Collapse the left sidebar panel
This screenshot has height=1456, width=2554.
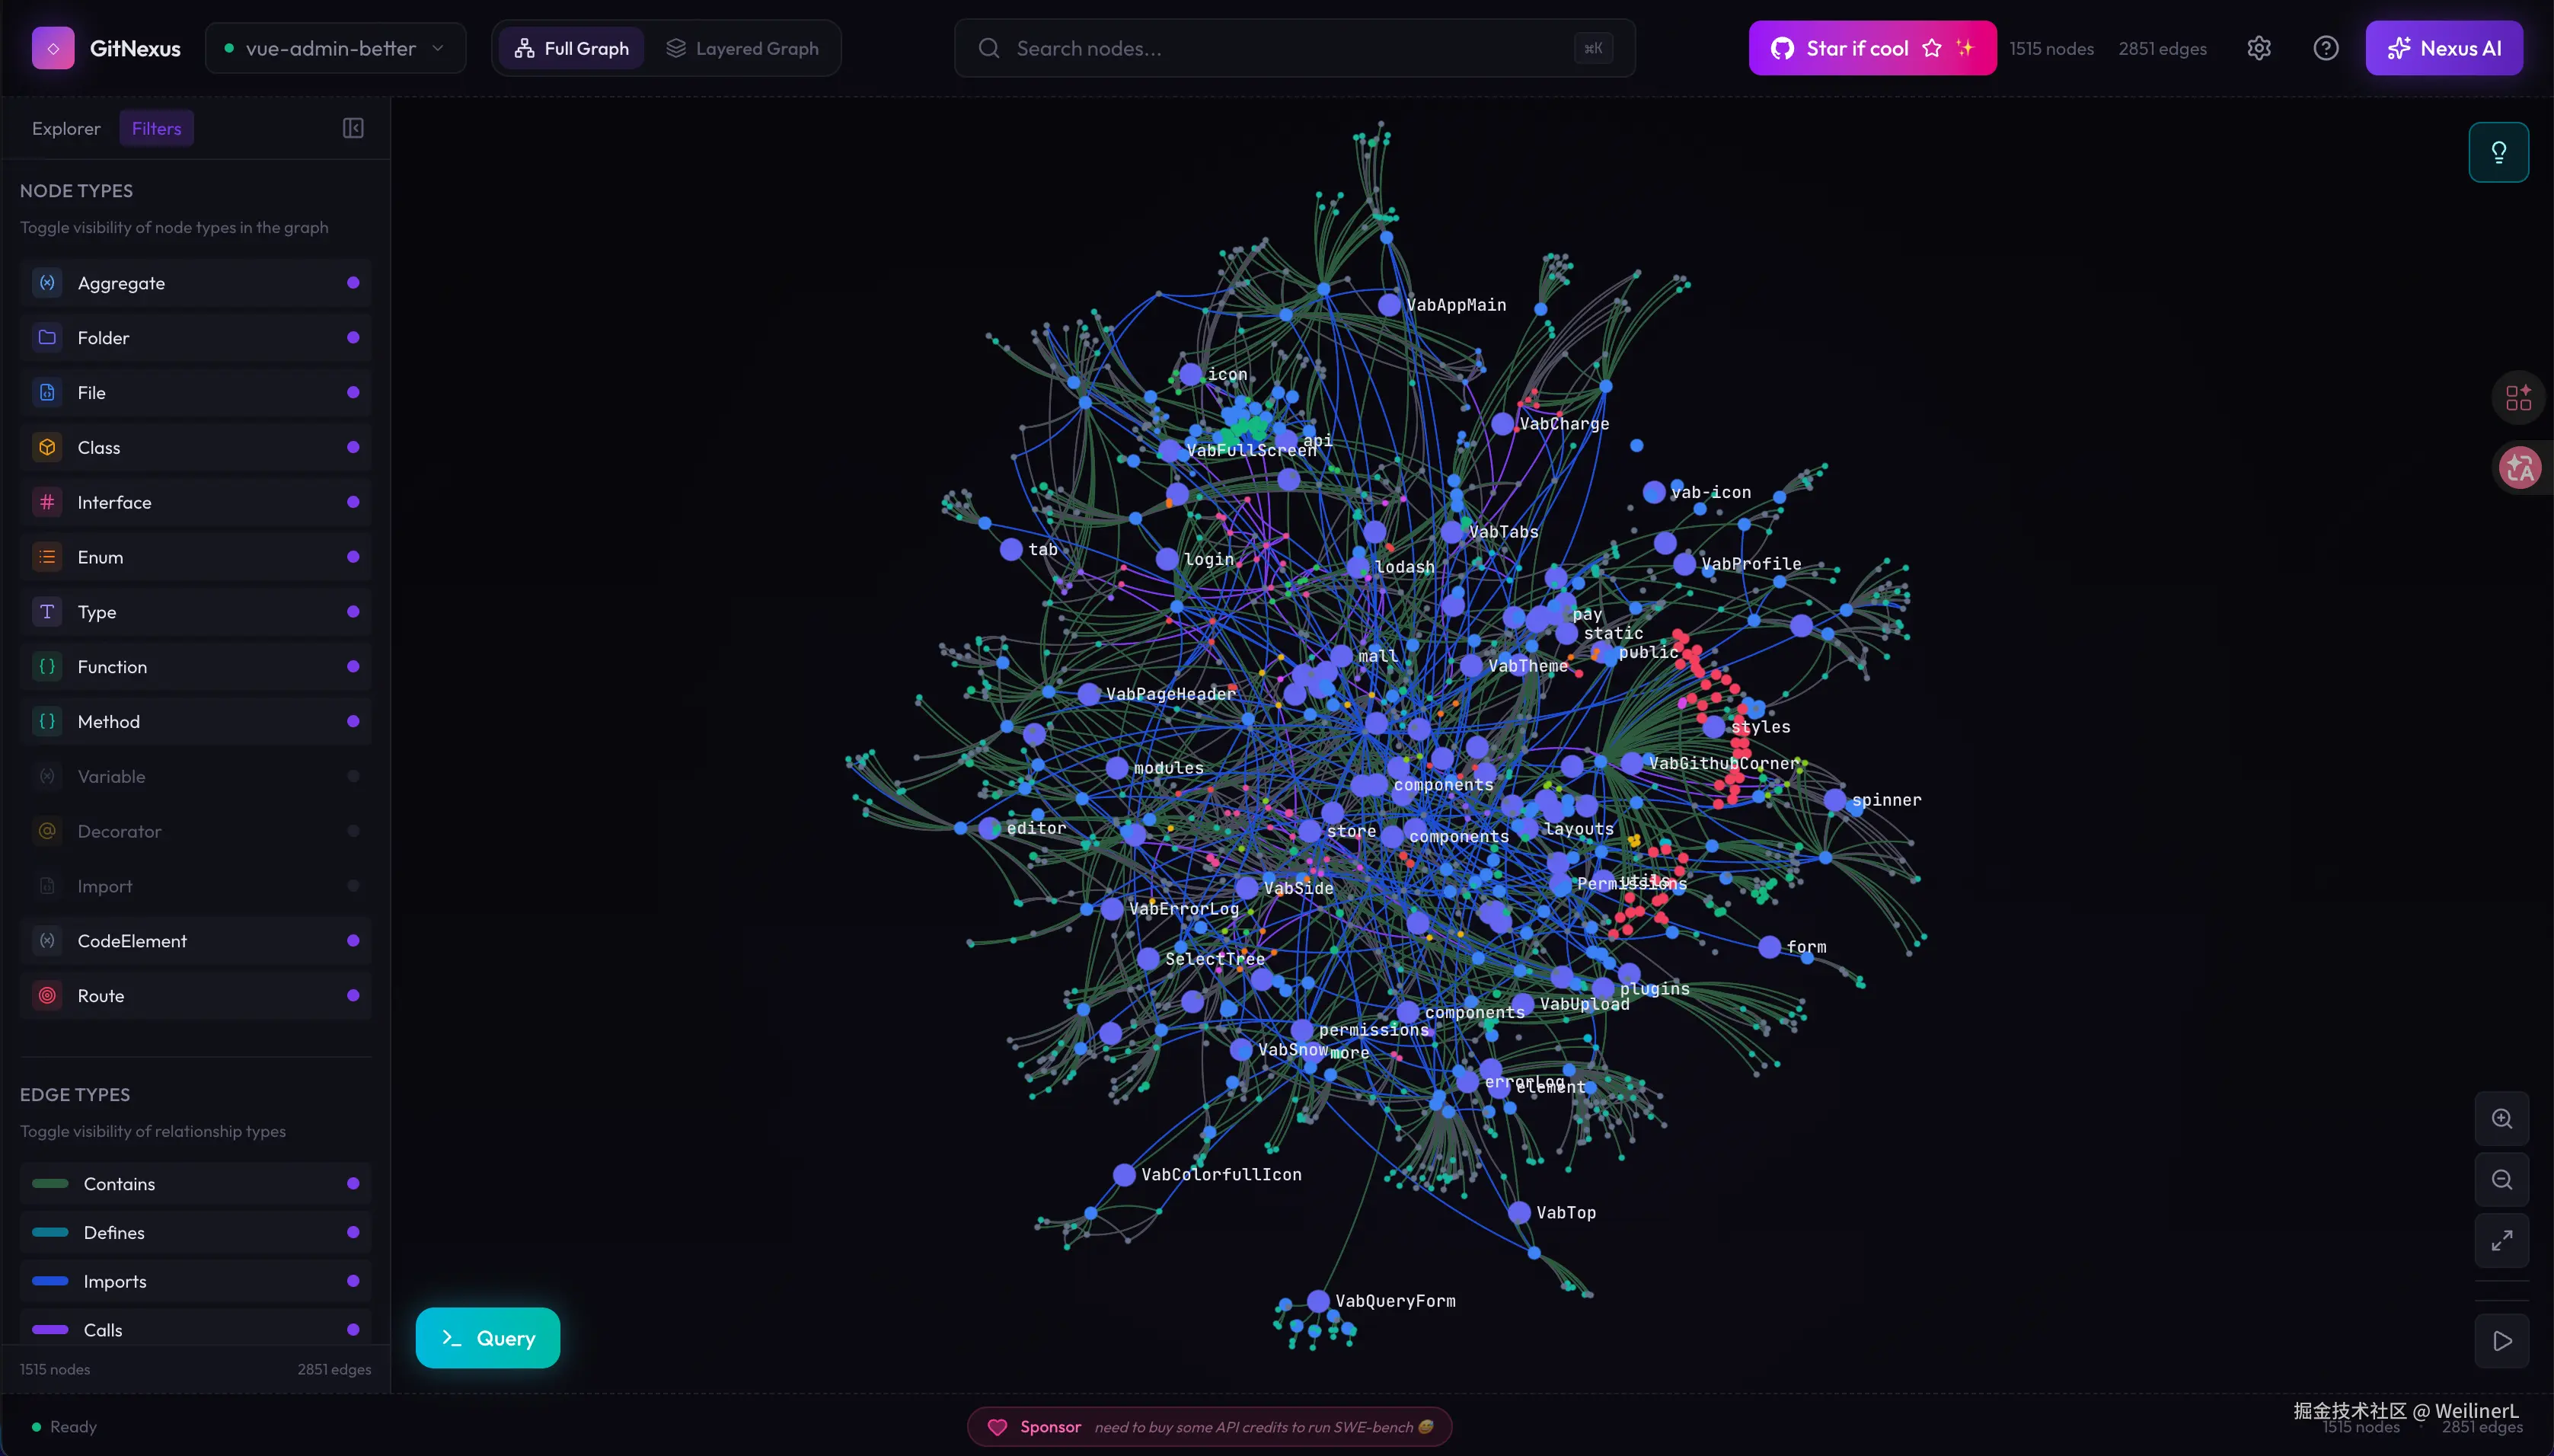(x=353, y=128)
